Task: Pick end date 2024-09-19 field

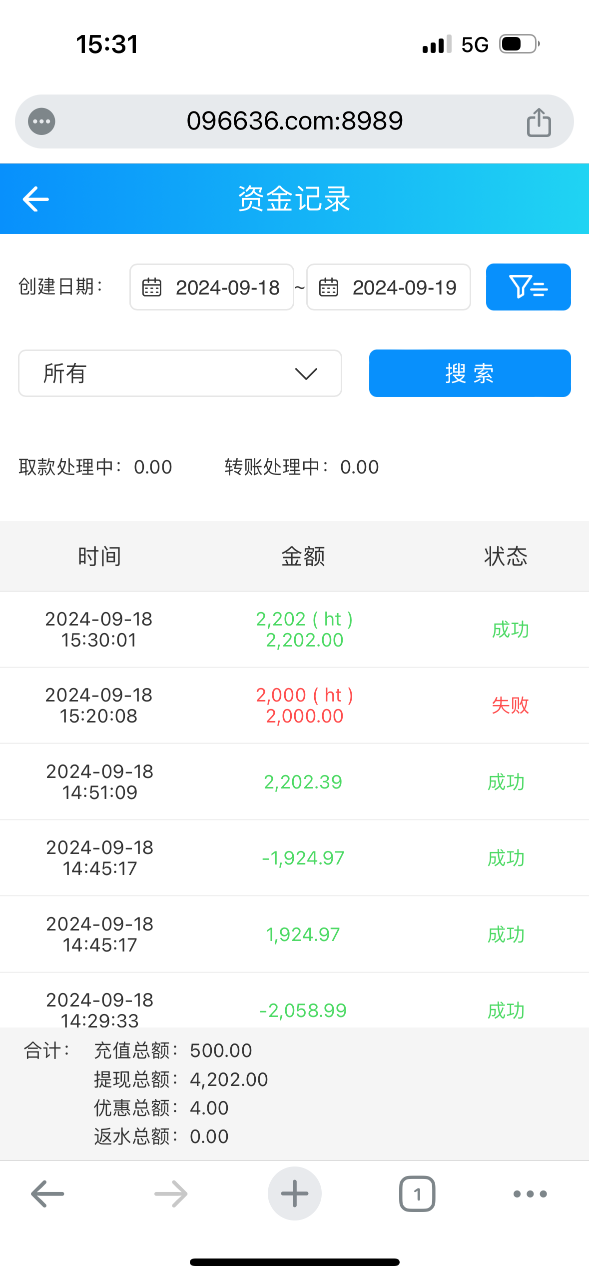Action: click(x=404, y=287)
